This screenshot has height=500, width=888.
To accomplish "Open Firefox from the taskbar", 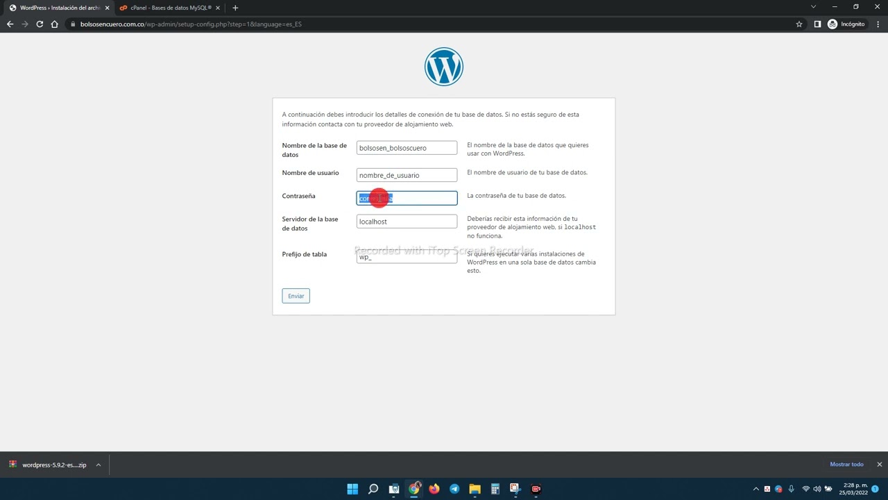I will 434,489.
